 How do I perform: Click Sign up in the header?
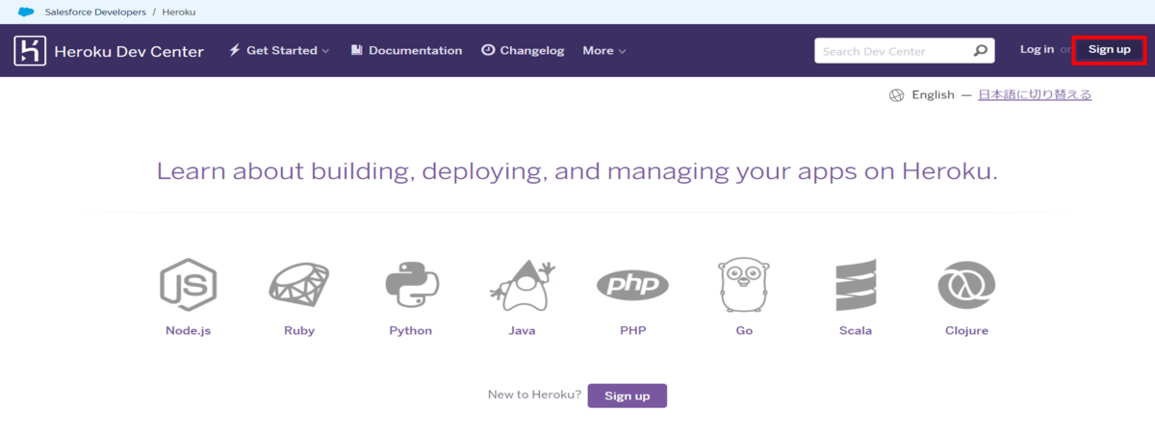pyautogui.click(x=1109, y=49)
